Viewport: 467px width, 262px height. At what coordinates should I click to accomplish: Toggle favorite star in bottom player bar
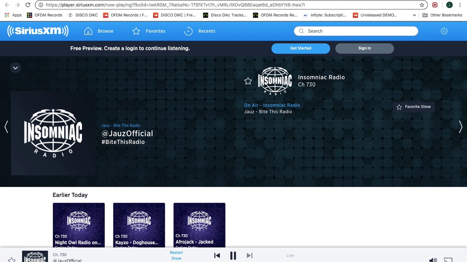pos(12,259)
